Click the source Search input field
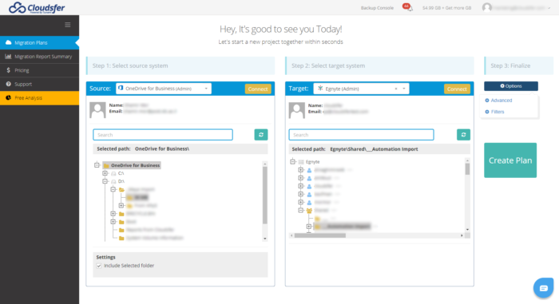 [x=163, y=135]
